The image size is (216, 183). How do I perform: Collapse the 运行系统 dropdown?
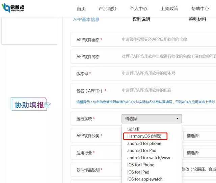pyautogui.click(x=152, y=119)
